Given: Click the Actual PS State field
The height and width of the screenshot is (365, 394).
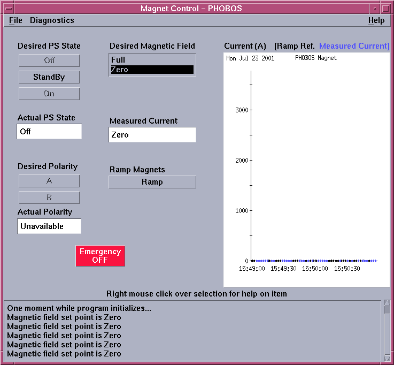Looking at the screenshot, I should 49,131.
